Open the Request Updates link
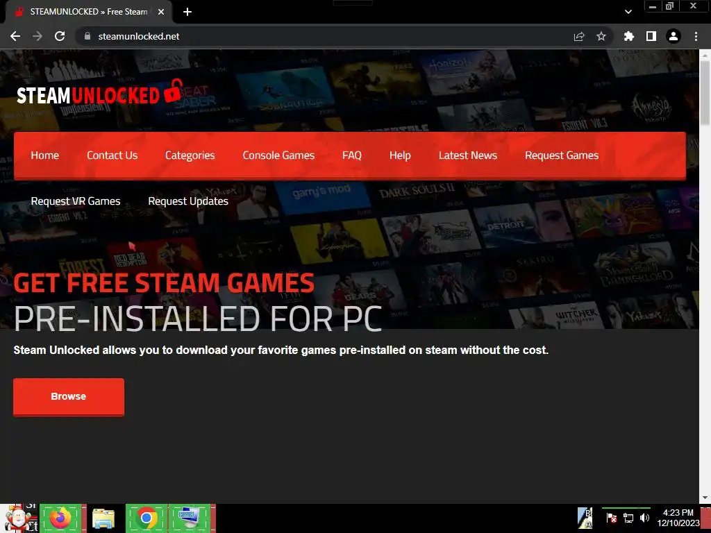The width and height of the screenshot is (711, 533). [x=188, y=201]
